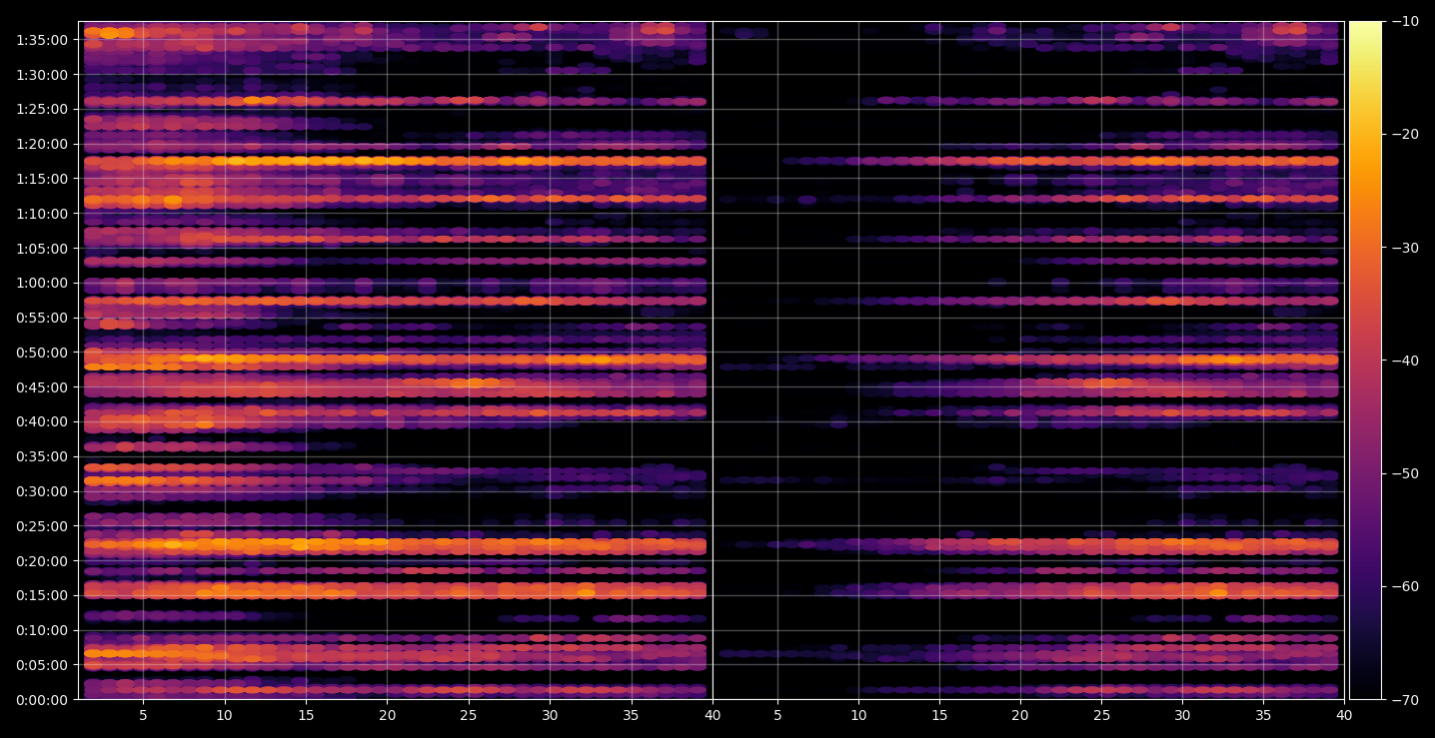Select the 0:15:00 y-axis label
Screen dimensions: 1435x738
(x=43, y=595)
